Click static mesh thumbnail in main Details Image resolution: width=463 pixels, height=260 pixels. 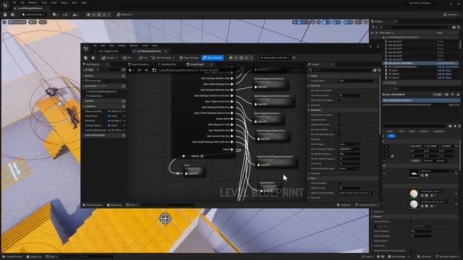pos(414,174)
